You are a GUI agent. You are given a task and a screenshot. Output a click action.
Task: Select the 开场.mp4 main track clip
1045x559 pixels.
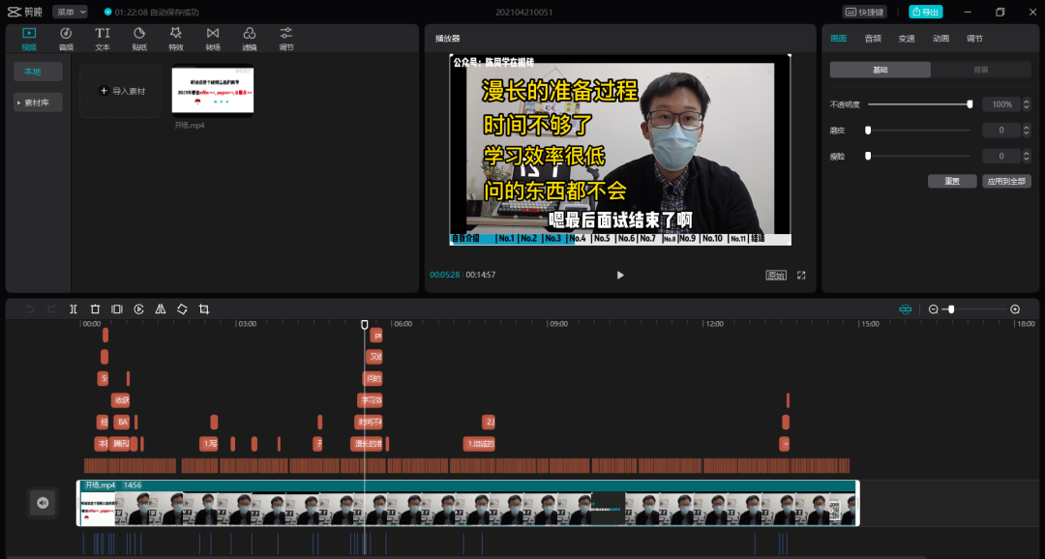[468, 503]
